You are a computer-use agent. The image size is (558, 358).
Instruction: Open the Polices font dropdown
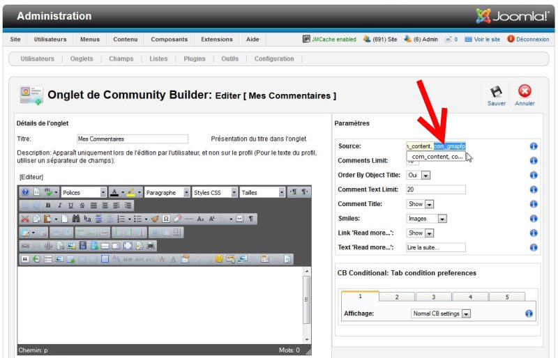(x=84, y=192)
